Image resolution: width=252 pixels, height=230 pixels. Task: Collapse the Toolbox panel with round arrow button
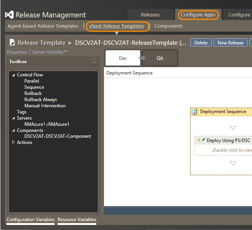(94, 62)
